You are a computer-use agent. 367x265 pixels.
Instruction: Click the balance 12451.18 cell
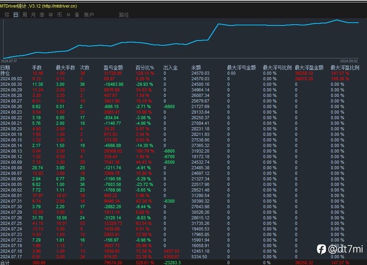point(200,251)
